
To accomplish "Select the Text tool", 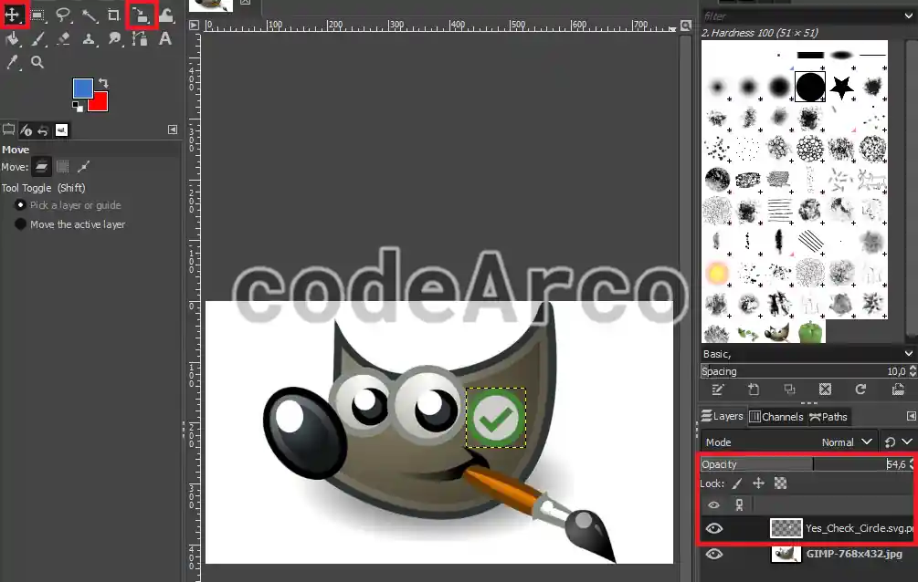I will click(165, 38).
